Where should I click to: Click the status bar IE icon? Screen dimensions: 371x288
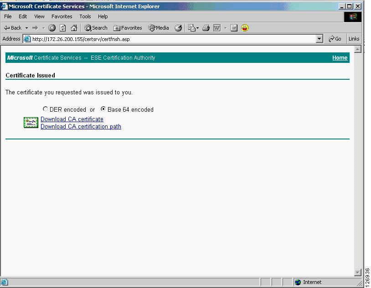(x=4, y=282)
